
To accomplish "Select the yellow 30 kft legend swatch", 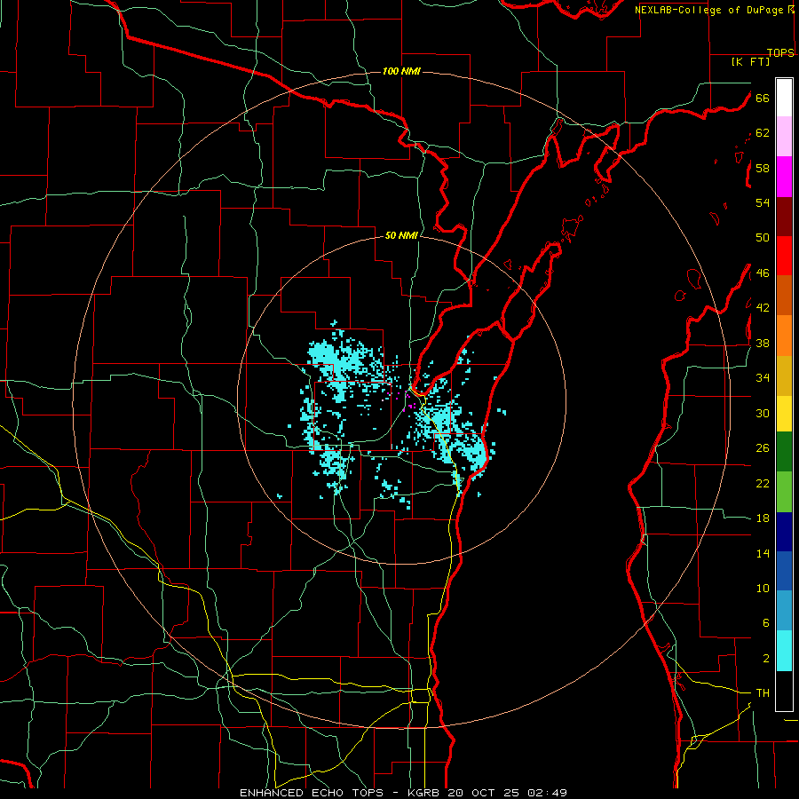I will click(784, 414).
